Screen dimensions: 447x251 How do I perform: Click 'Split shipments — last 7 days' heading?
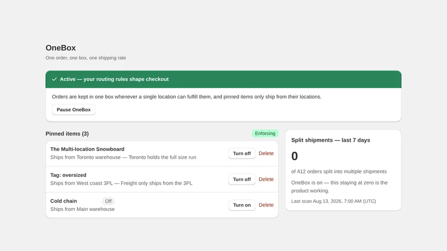[x=331, y=140]
